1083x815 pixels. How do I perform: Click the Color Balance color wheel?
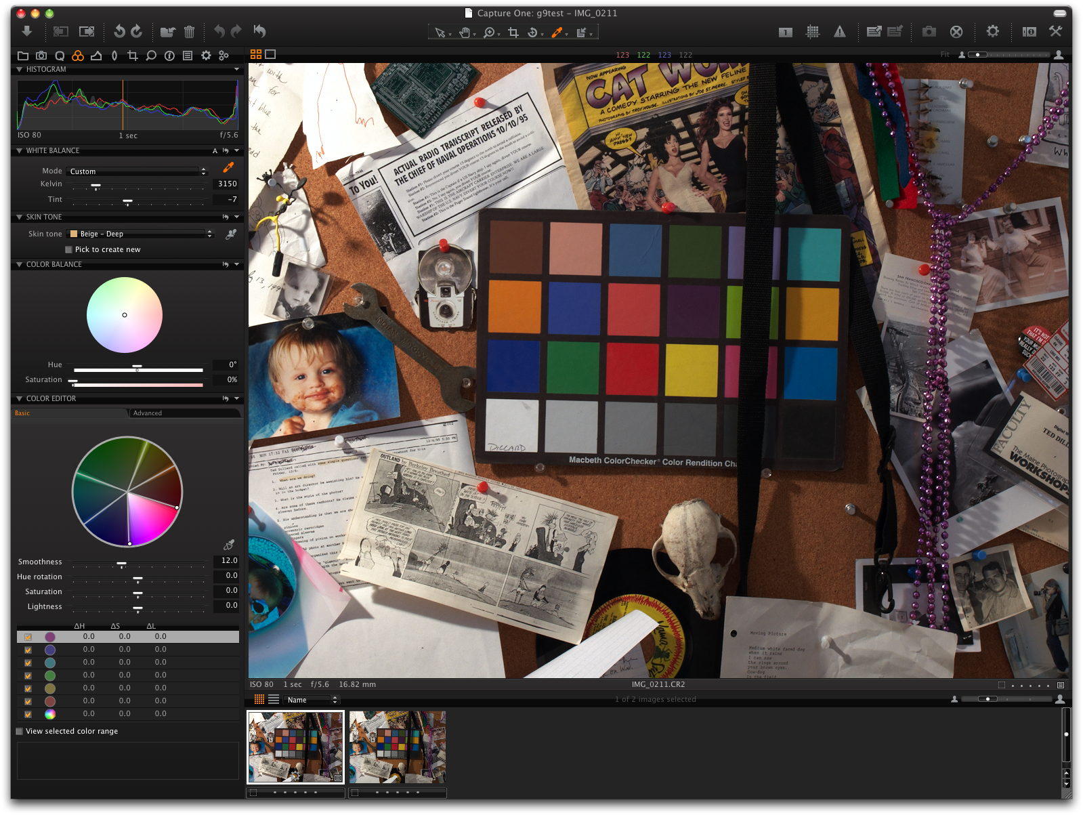[125, 315]
